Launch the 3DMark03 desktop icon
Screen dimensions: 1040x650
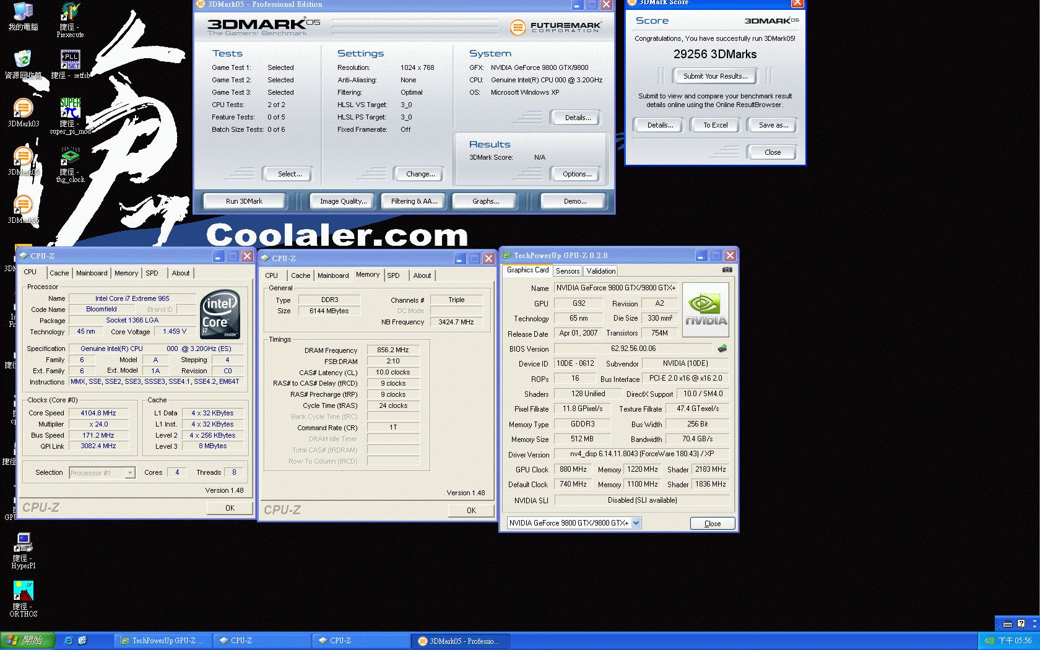coord(23,113)
